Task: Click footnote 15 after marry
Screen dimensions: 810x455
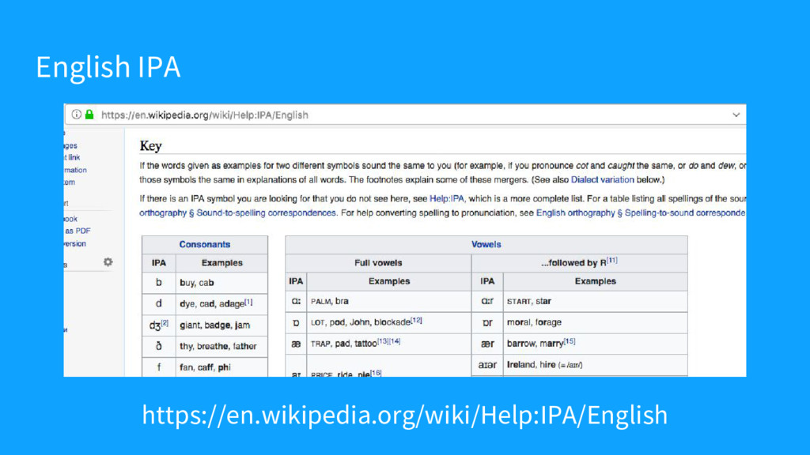Action: coord(570,340)
